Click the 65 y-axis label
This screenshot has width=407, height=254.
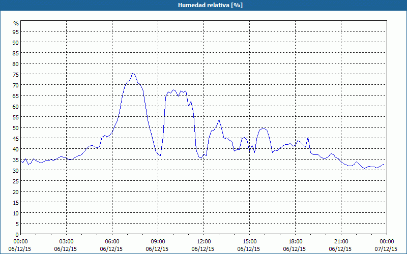(x=16, y=96)
